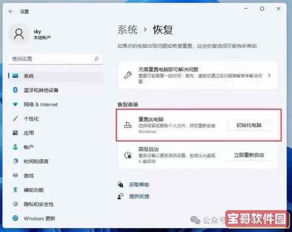Click the sky user avatar icon

pyautogui.click(x=19, y=34)
